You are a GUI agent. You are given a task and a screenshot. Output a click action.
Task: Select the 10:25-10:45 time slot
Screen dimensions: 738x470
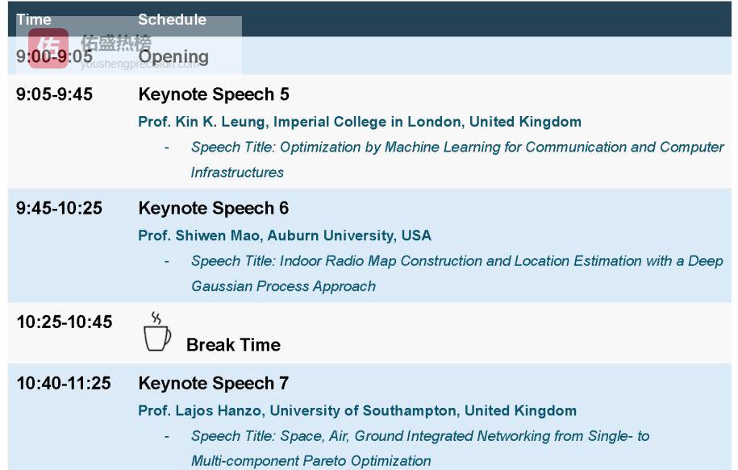click(65, 322)
